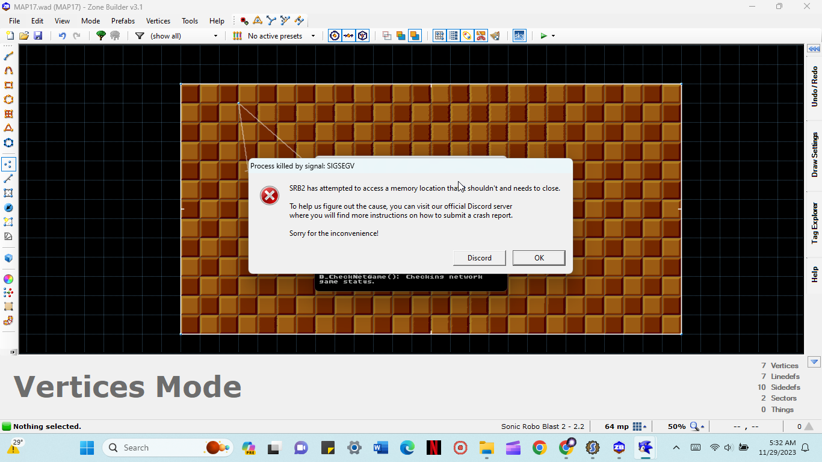Open the Draw Settings side panel
The height and width of the screenshot is (462, 822).
(814, 155)
